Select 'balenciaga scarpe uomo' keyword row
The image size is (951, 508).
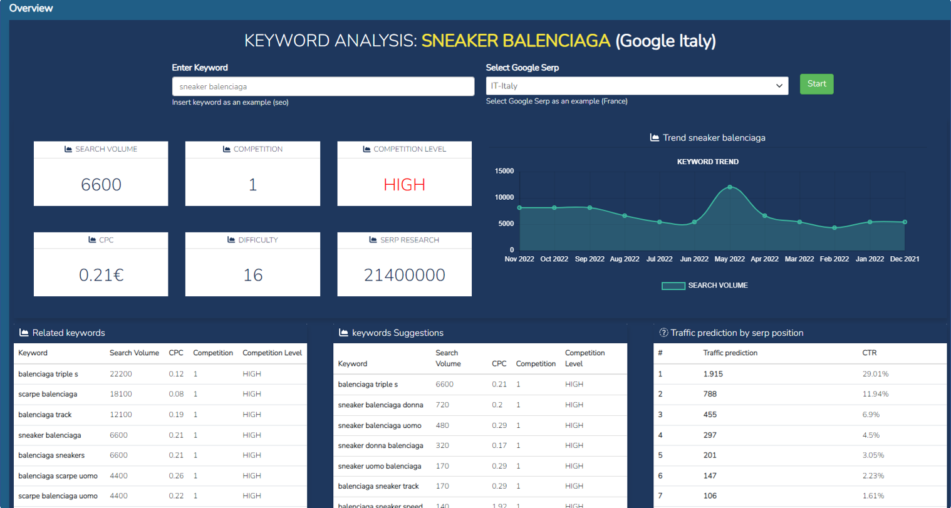[x=160, y=475]
